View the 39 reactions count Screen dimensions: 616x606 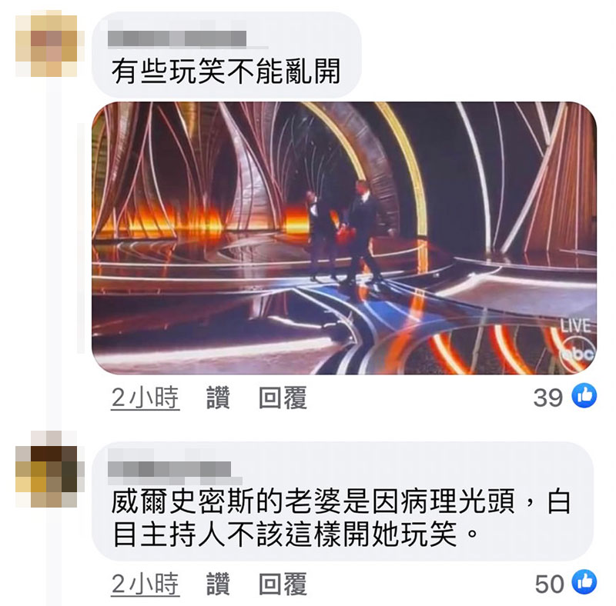click(547, 398)
